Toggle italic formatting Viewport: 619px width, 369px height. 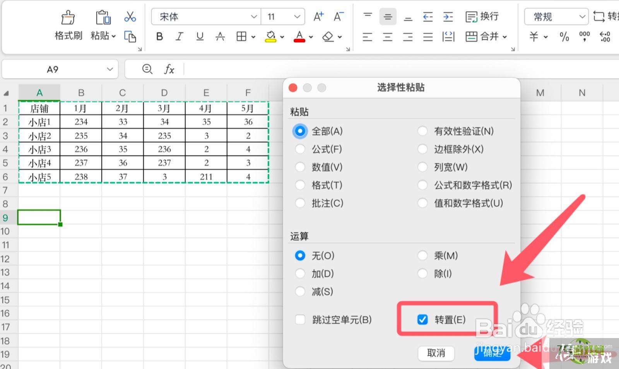(179, 36)
